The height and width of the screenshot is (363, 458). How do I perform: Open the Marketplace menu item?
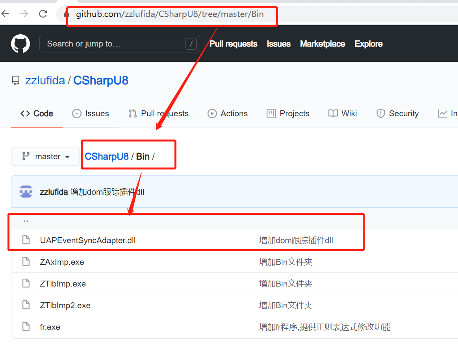(x=322, y=44)
